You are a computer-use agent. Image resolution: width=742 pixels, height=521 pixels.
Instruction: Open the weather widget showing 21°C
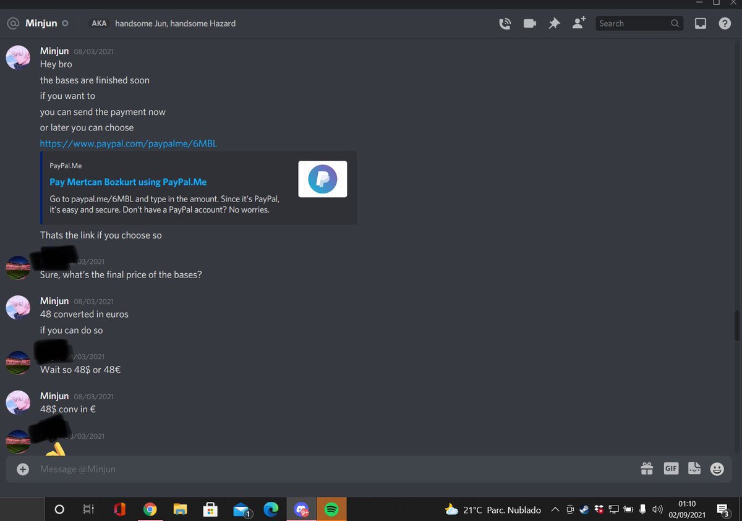[493, 510]
